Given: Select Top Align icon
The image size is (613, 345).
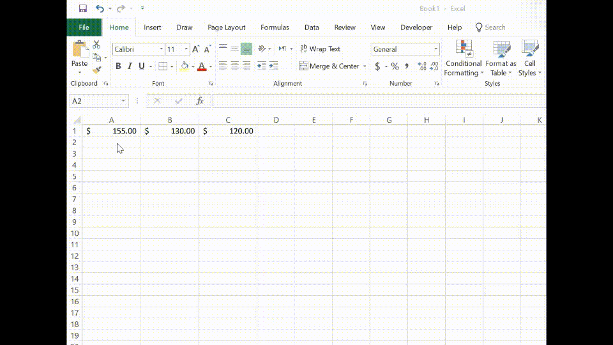Looking at the screenshot, I should [223, 49].
